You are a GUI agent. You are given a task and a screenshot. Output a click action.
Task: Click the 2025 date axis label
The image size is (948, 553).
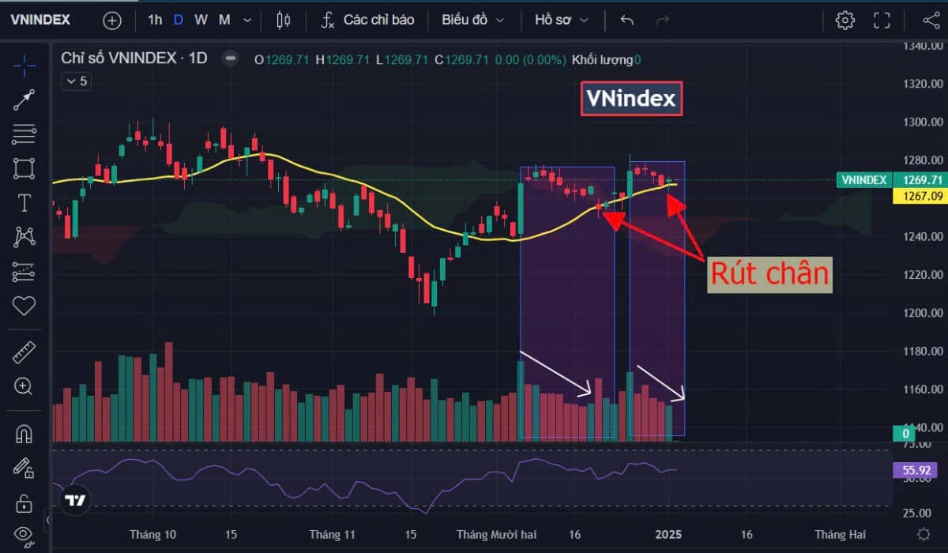click(x=668, y=535)
